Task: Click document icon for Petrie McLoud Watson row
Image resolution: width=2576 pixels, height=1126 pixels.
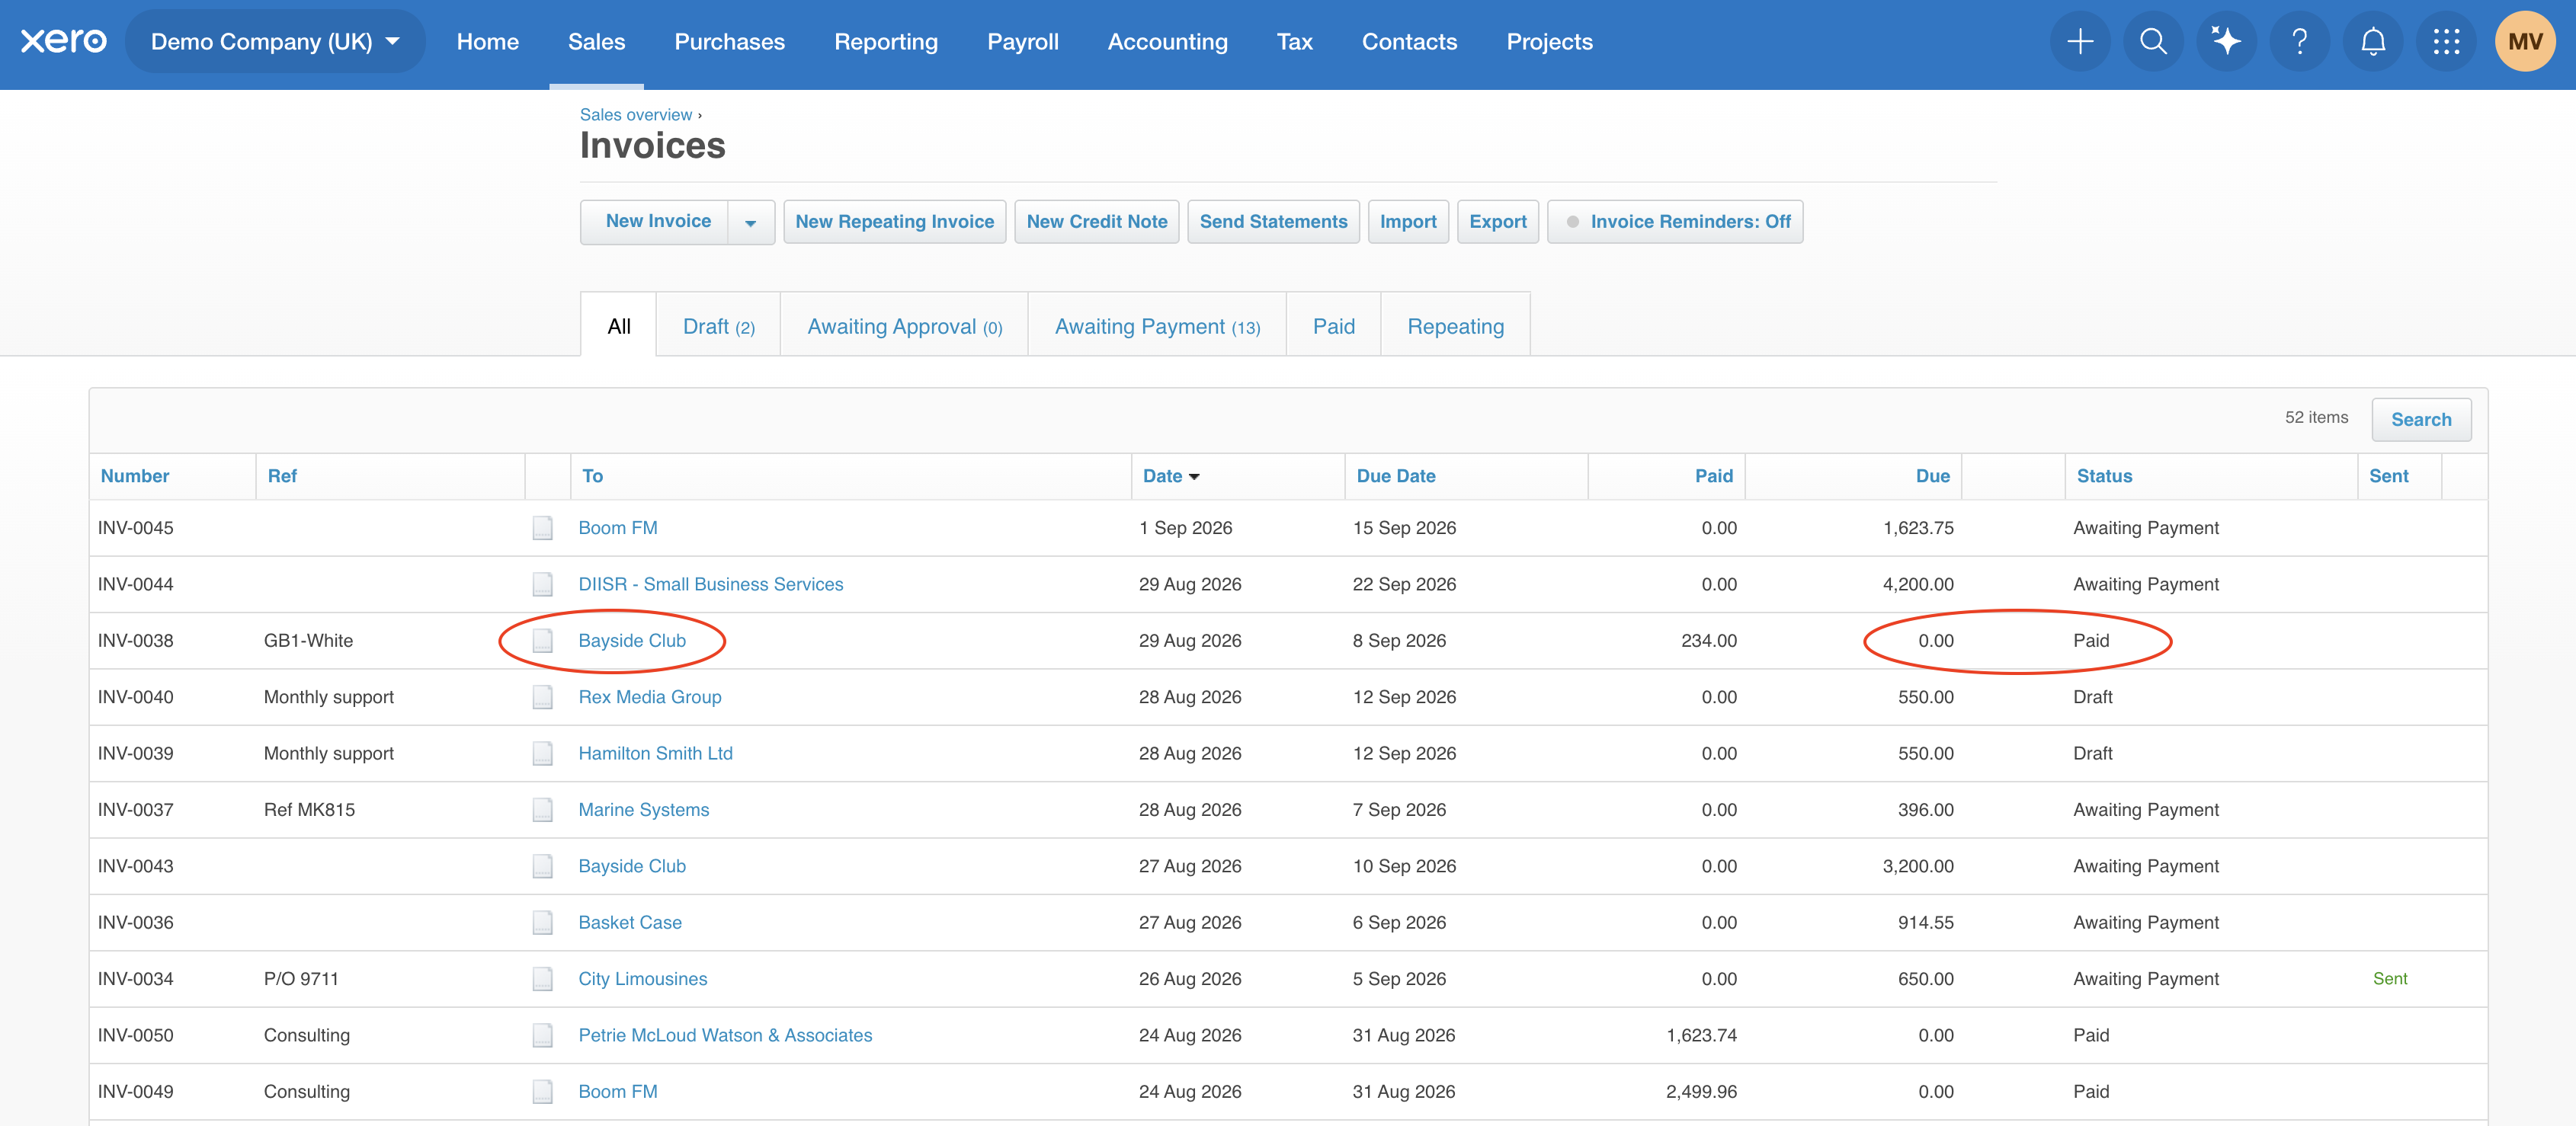Action: (542, 1035)
